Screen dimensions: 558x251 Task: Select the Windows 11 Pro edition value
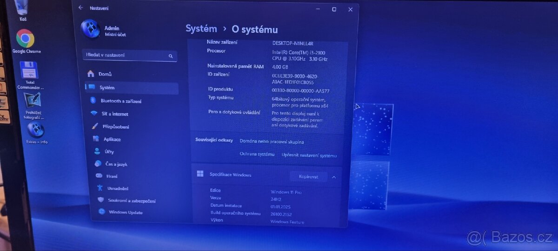(286, 192)
